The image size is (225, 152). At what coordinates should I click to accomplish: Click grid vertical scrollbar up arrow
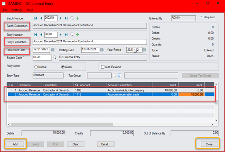[216, 85]
